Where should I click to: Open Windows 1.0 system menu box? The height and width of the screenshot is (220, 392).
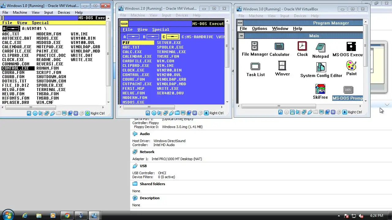[x=2, y=18]
